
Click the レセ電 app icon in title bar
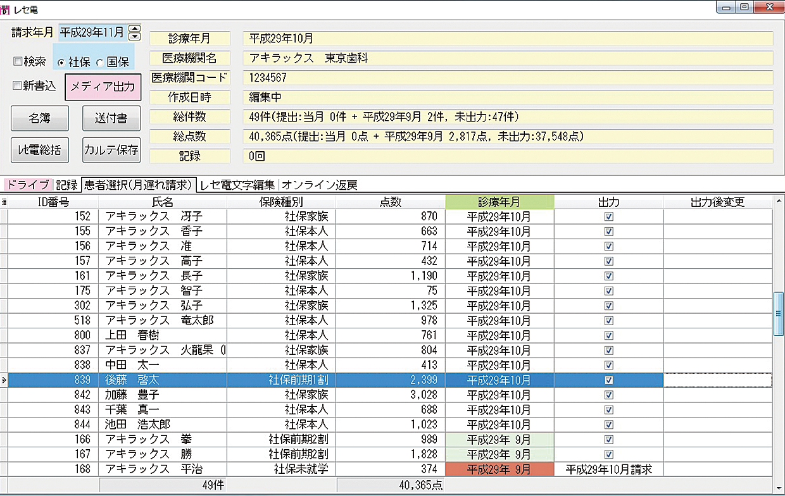point(6,8)
